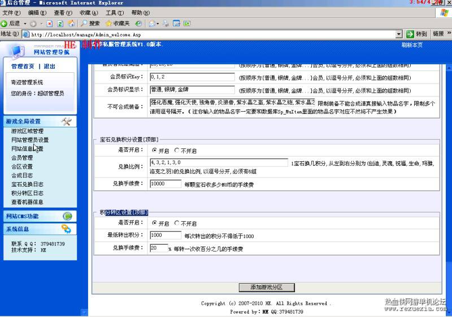
Task: Click the wrench icon beside 游戏全局设置
Action: point(66,121)
